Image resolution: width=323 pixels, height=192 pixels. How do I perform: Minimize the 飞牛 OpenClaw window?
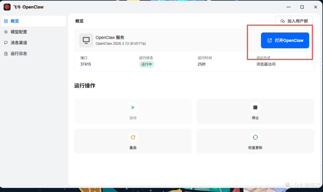coord(289,7)
